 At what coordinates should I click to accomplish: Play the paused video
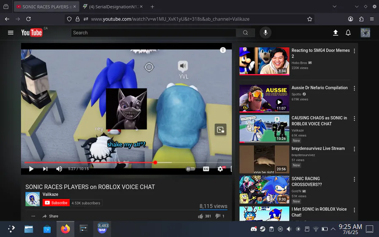point(31,169)
